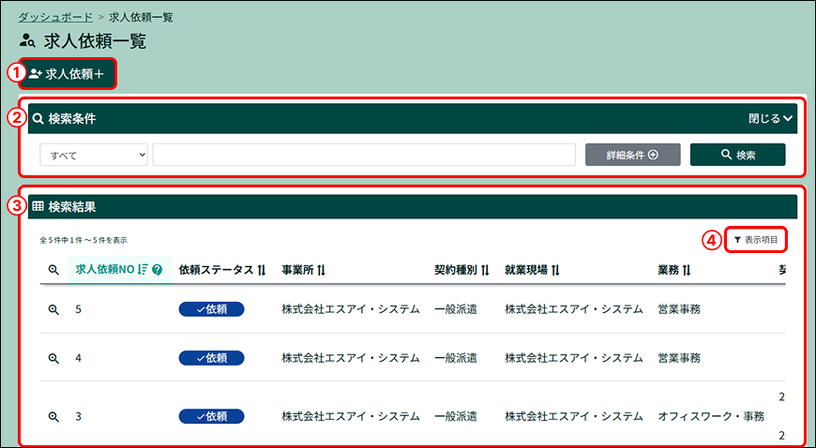Click 一般派遣 in row 4

pos(456,359)
